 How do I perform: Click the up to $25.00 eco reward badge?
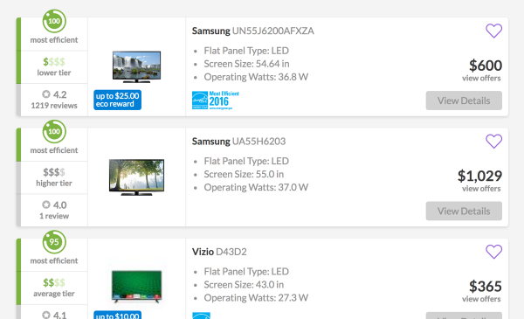coord(117,100)
